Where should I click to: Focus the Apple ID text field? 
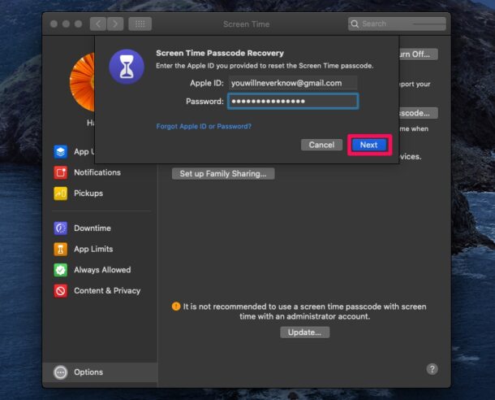click(292, 83)
